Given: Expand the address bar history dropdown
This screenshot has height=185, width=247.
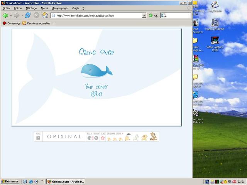Looking at the screenshot, I should (144, 15).
